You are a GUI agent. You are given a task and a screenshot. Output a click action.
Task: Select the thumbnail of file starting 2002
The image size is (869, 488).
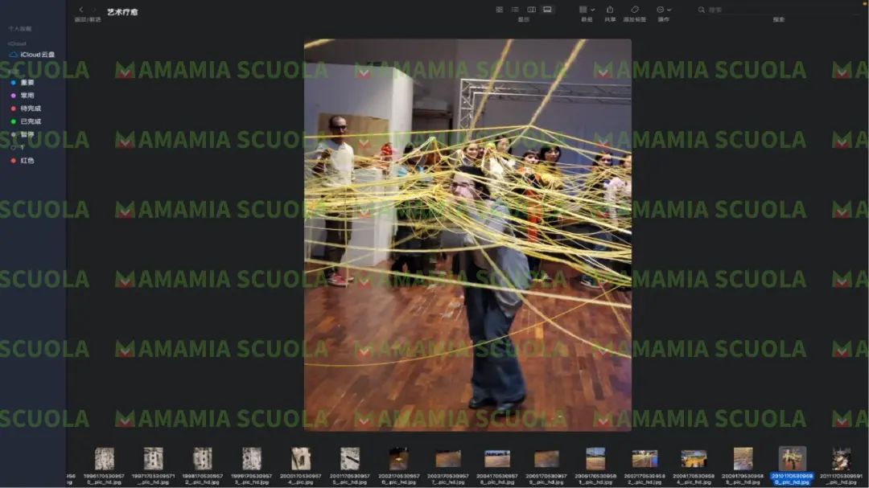tap(399, 458)
